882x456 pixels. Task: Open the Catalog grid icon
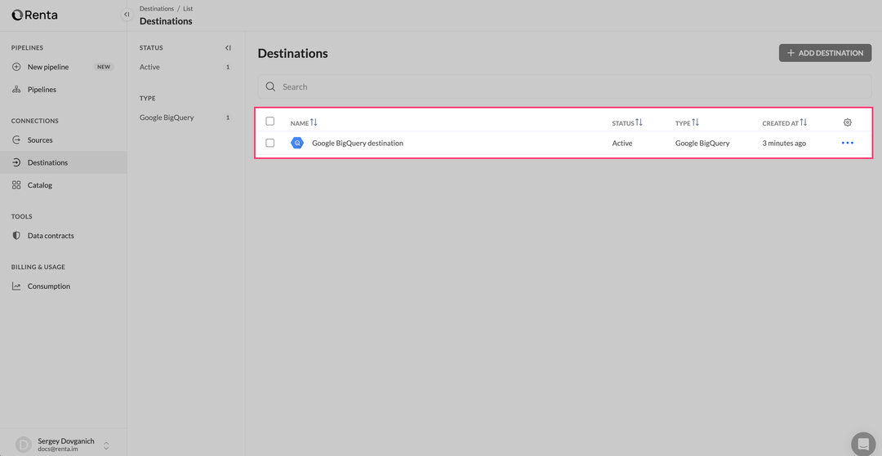pos(16,185)
